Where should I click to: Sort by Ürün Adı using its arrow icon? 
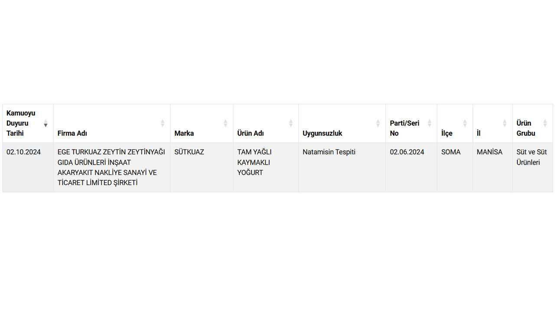point(291,123)
